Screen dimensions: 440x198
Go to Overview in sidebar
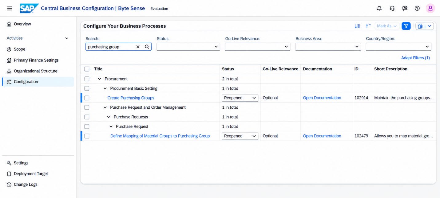click(22, 24)
